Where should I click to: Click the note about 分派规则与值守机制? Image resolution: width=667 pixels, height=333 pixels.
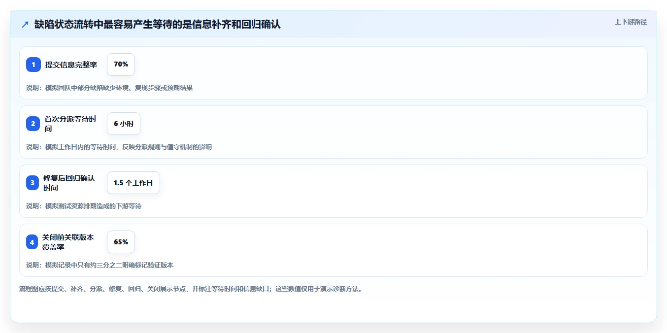(119, 147)
